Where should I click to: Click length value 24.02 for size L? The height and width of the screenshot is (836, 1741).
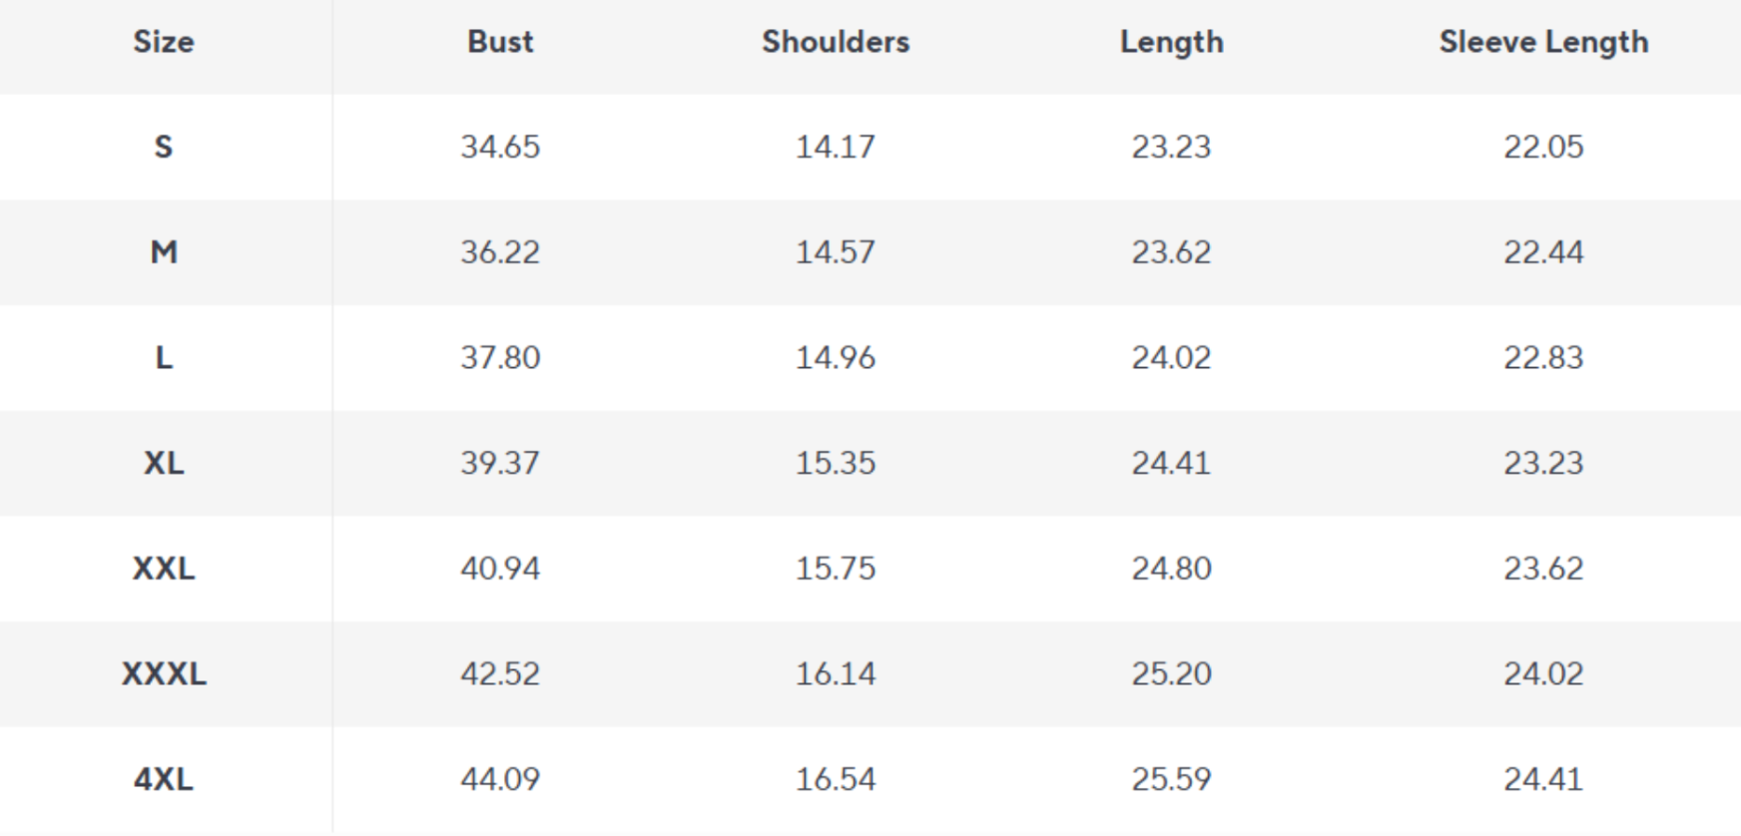[1171, 357]
